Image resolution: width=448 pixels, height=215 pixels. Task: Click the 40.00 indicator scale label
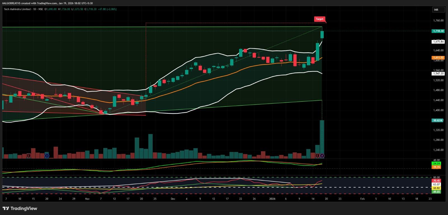point(436,160)
